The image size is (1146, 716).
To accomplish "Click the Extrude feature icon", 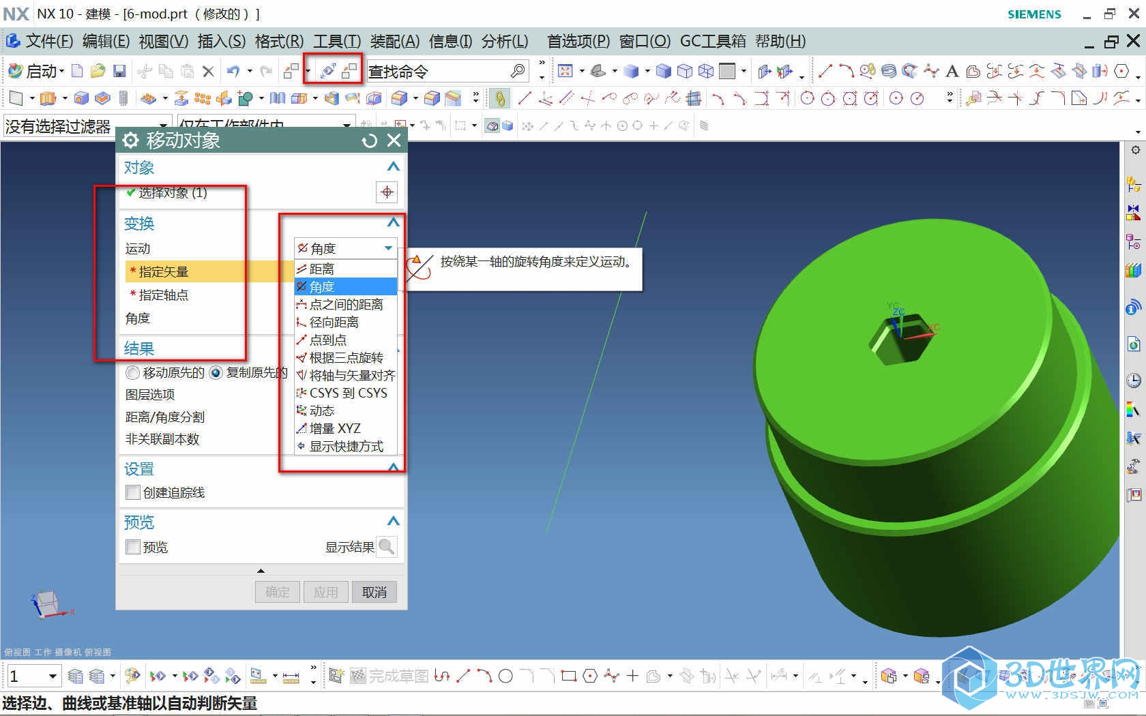I will click(47, 98).
